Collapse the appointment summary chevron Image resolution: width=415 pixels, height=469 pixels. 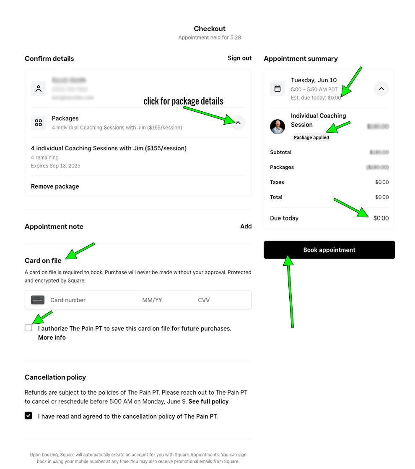[x=381, y=89]
